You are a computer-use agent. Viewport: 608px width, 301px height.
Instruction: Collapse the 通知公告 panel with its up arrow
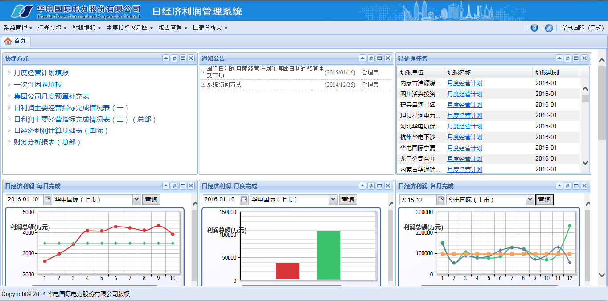(363, 58)
